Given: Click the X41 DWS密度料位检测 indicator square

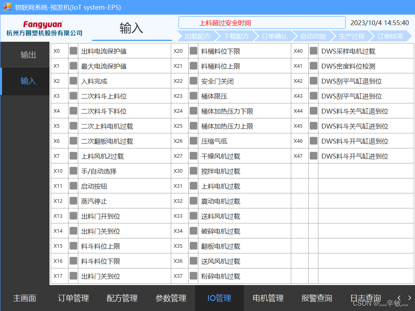Looking at the screenshot, I should (x=314, y=66).
